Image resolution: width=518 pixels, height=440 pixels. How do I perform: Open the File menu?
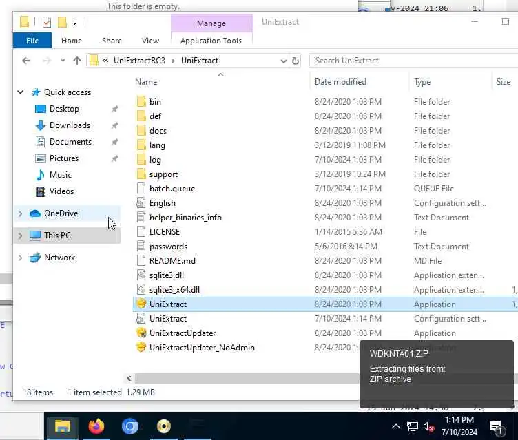pyautogui.click(x=32, y=41)
